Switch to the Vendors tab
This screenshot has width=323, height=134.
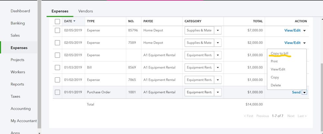coord(85,11)
